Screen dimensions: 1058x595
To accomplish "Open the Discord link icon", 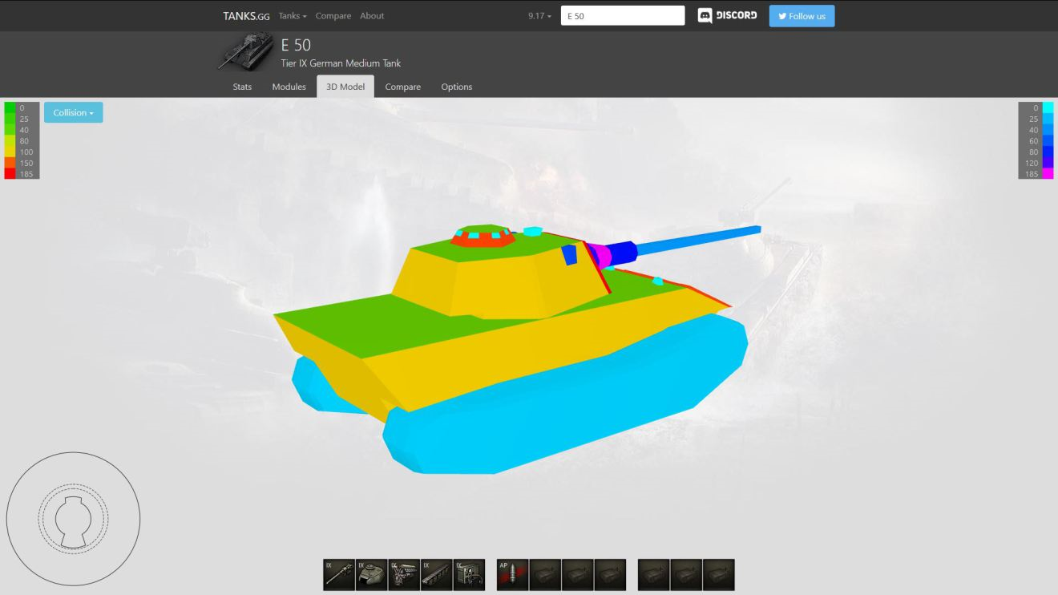I will pos(727,16).
